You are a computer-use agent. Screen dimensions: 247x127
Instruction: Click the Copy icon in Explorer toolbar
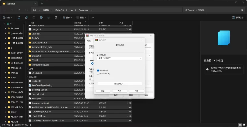pyautogui.click(x=27, y=18)
